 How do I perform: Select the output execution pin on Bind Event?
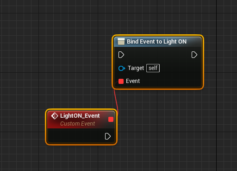click(194, 55)
